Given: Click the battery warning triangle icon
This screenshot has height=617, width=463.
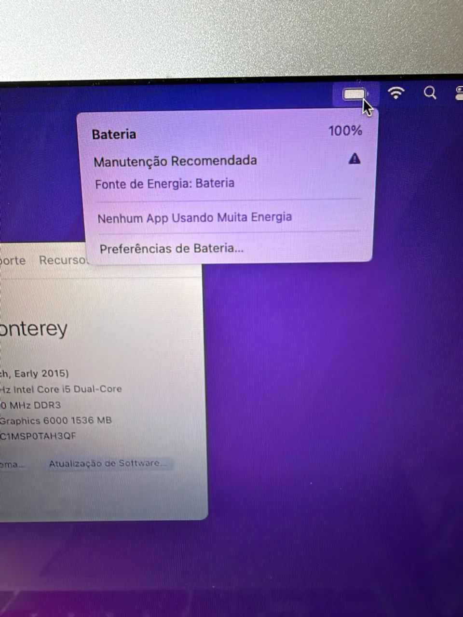Looking at the screenshot, I should [x=354, y=158].
